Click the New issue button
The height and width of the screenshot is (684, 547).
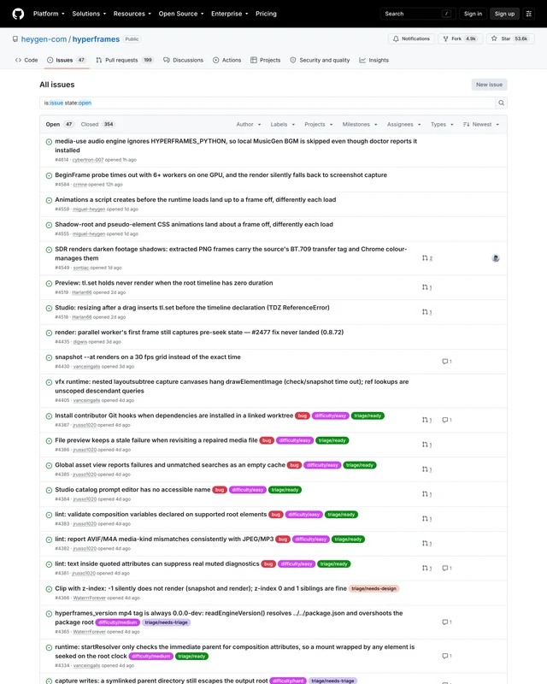[x=489, y=85]
